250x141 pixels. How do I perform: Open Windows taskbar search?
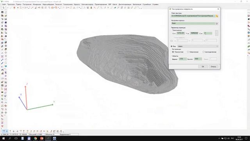point(10,138)
